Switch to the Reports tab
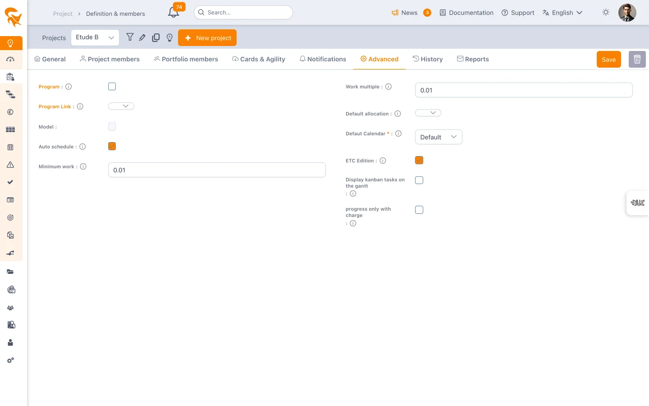Screen dimensions: 649x406 (473, 59)
